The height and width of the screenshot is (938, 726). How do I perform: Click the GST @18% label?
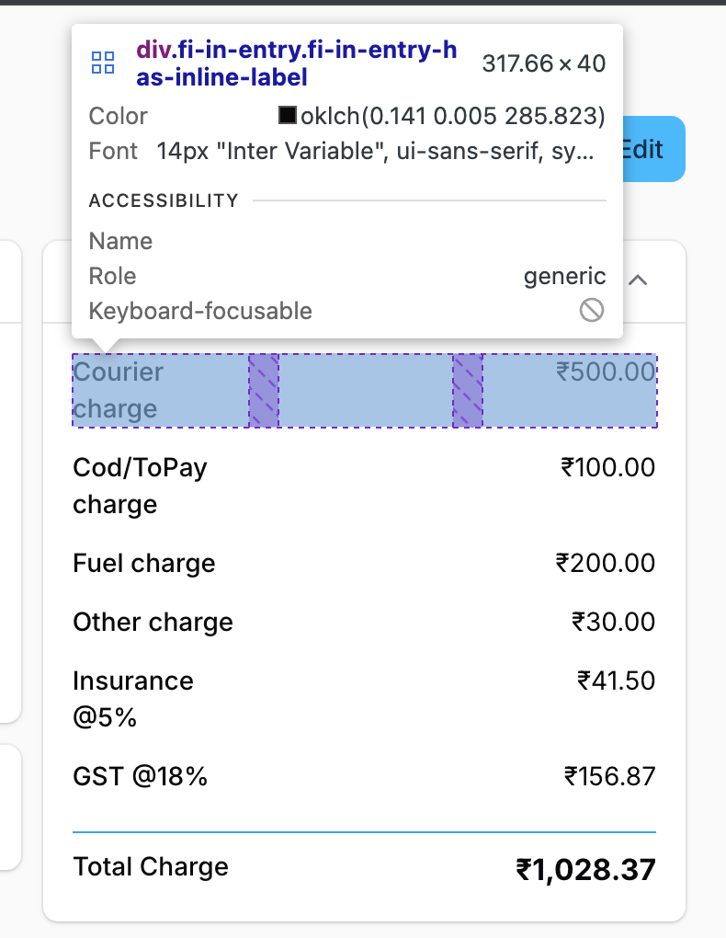tap(140, 776)
